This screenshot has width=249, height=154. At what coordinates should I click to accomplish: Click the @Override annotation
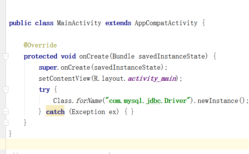point(40,45)
